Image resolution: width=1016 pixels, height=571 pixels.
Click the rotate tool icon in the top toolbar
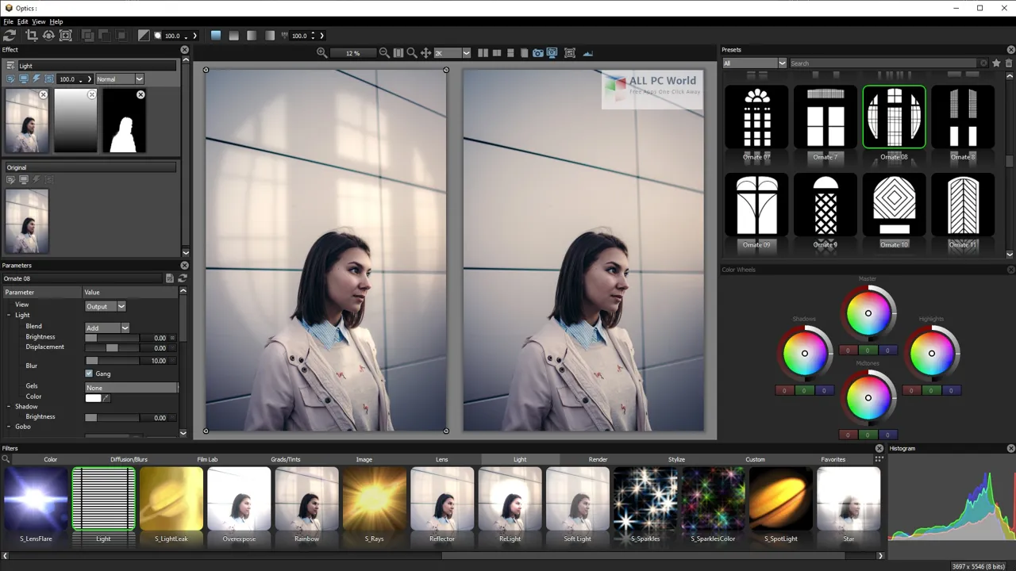click(48, 36)
